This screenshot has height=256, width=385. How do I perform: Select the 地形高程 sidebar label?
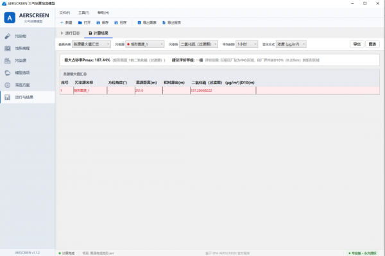[22, 48]
